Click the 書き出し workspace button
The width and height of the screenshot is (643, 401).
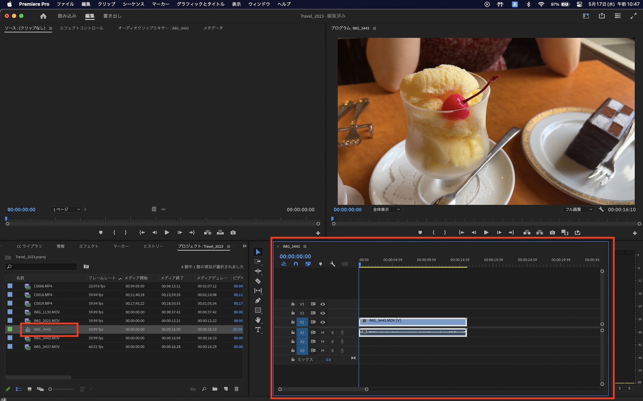tap(113, 16)
